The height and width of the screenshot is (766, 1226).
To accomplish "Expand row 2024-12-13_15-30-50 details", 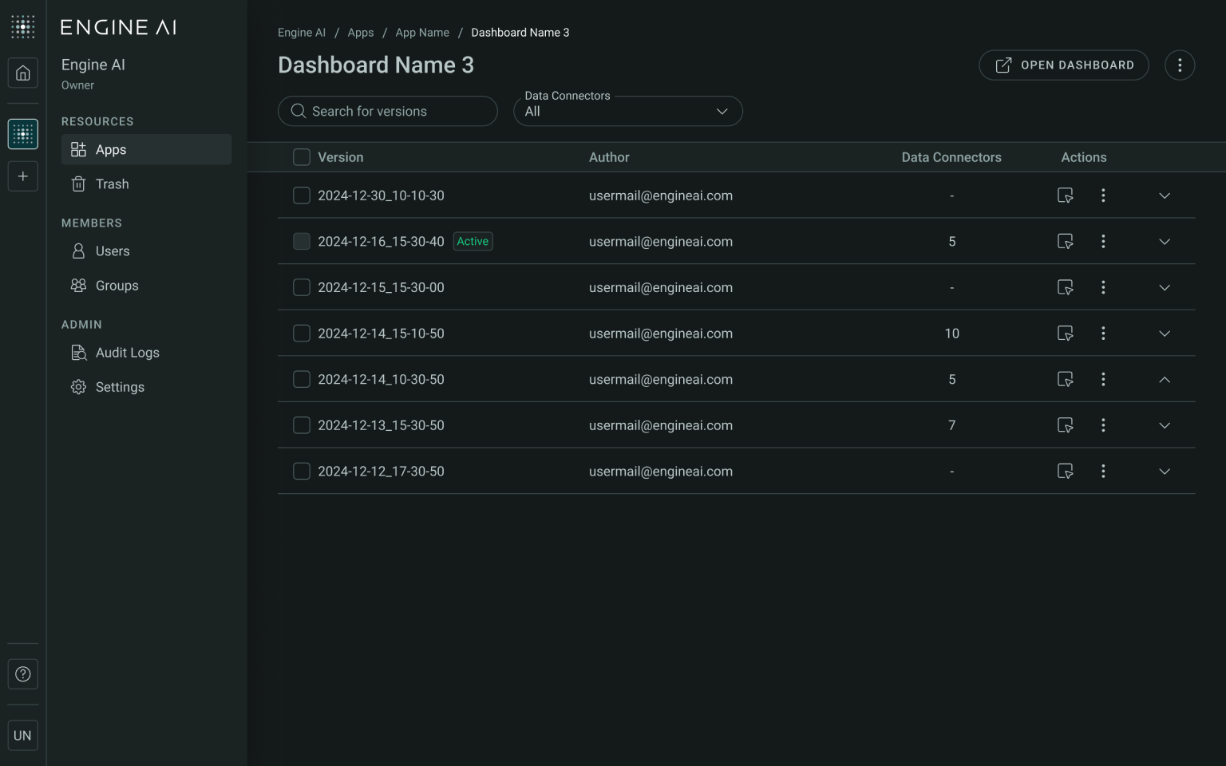I will 1165,425.
